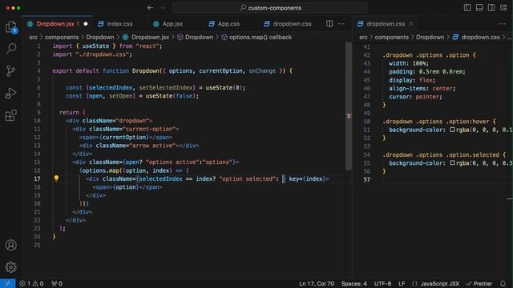Open the Dropdown function symbol breadcrumb
The image size is (513, 288).
tap(196, 37)
